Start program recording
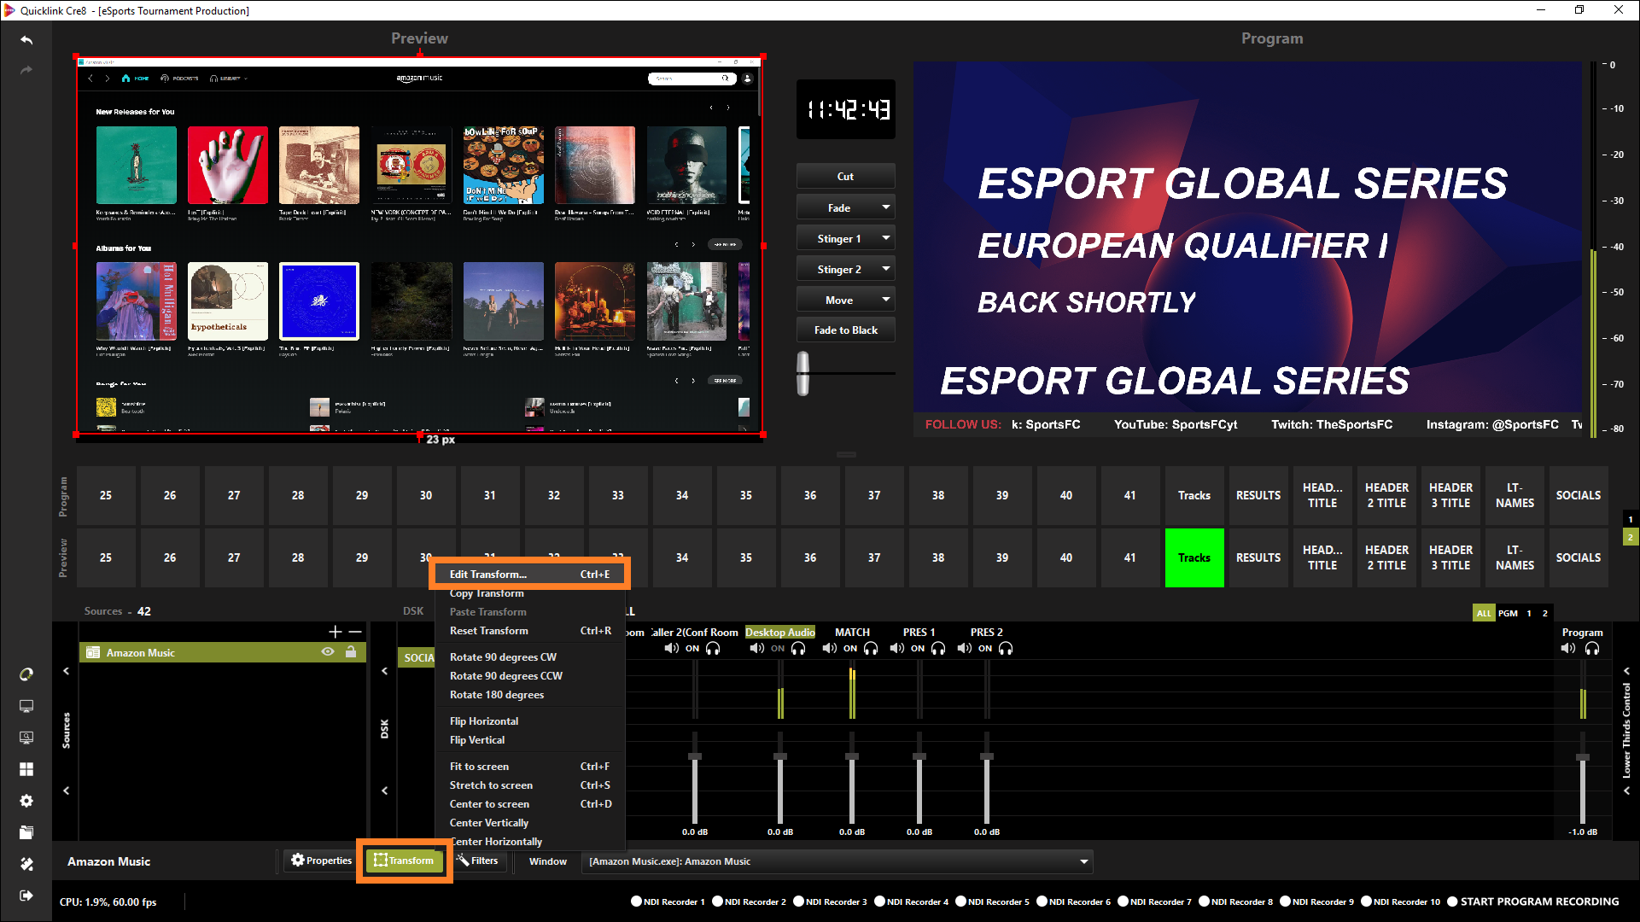Screen dimensions: 1640x922 (x=1534, y=902)
